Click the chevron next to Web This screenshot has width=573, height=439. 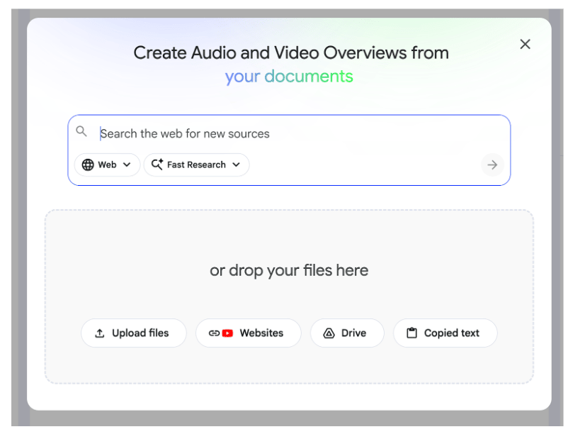[x=127, y=165]
